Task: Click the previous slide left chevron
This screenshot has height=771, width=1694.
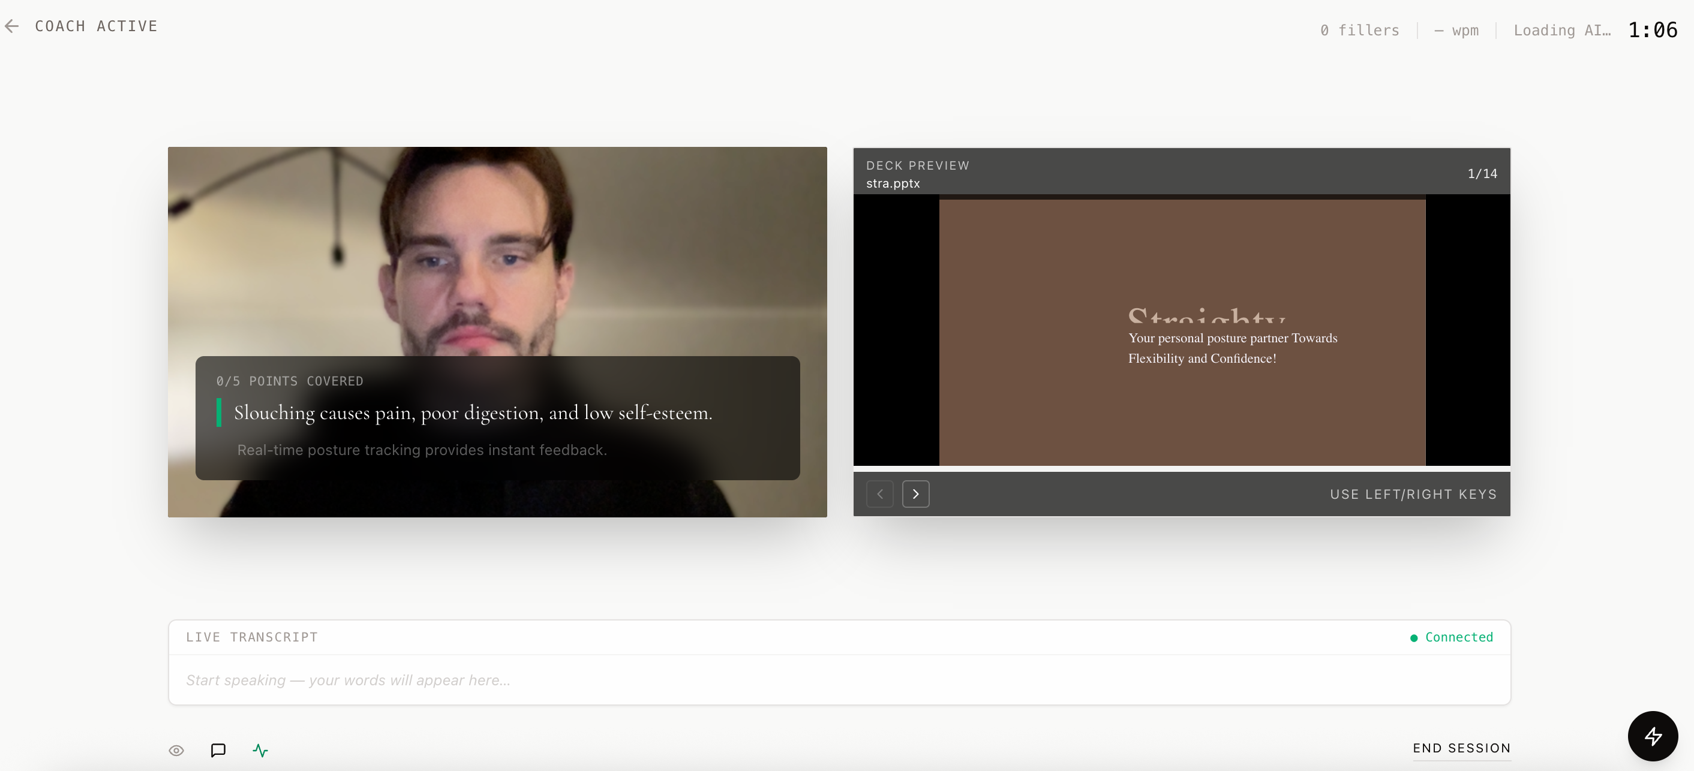Action: click(x=880, y=493)
